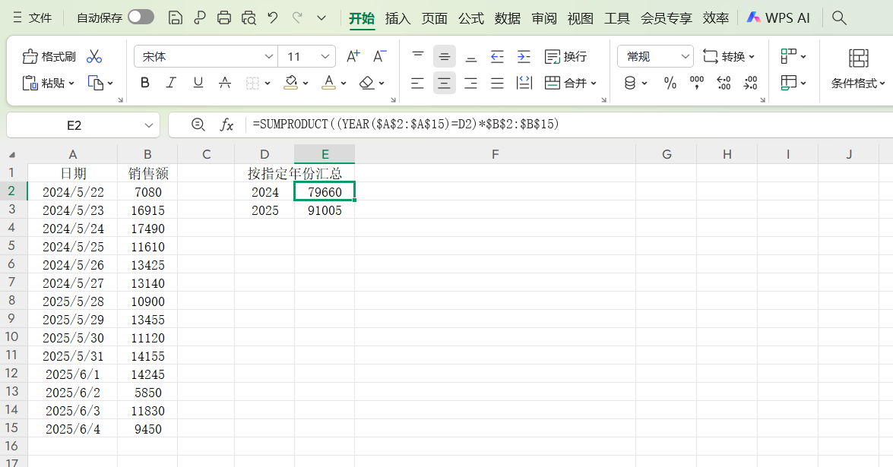Enable Bold formatting

tap(144, 83)
